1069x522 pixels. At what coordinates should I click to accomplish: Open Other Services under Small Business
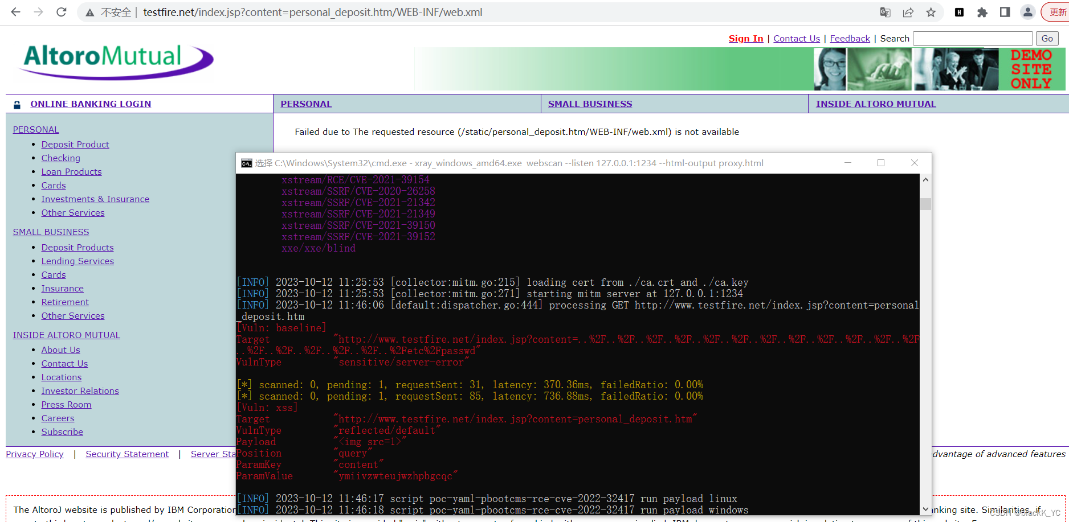(73, 316)
